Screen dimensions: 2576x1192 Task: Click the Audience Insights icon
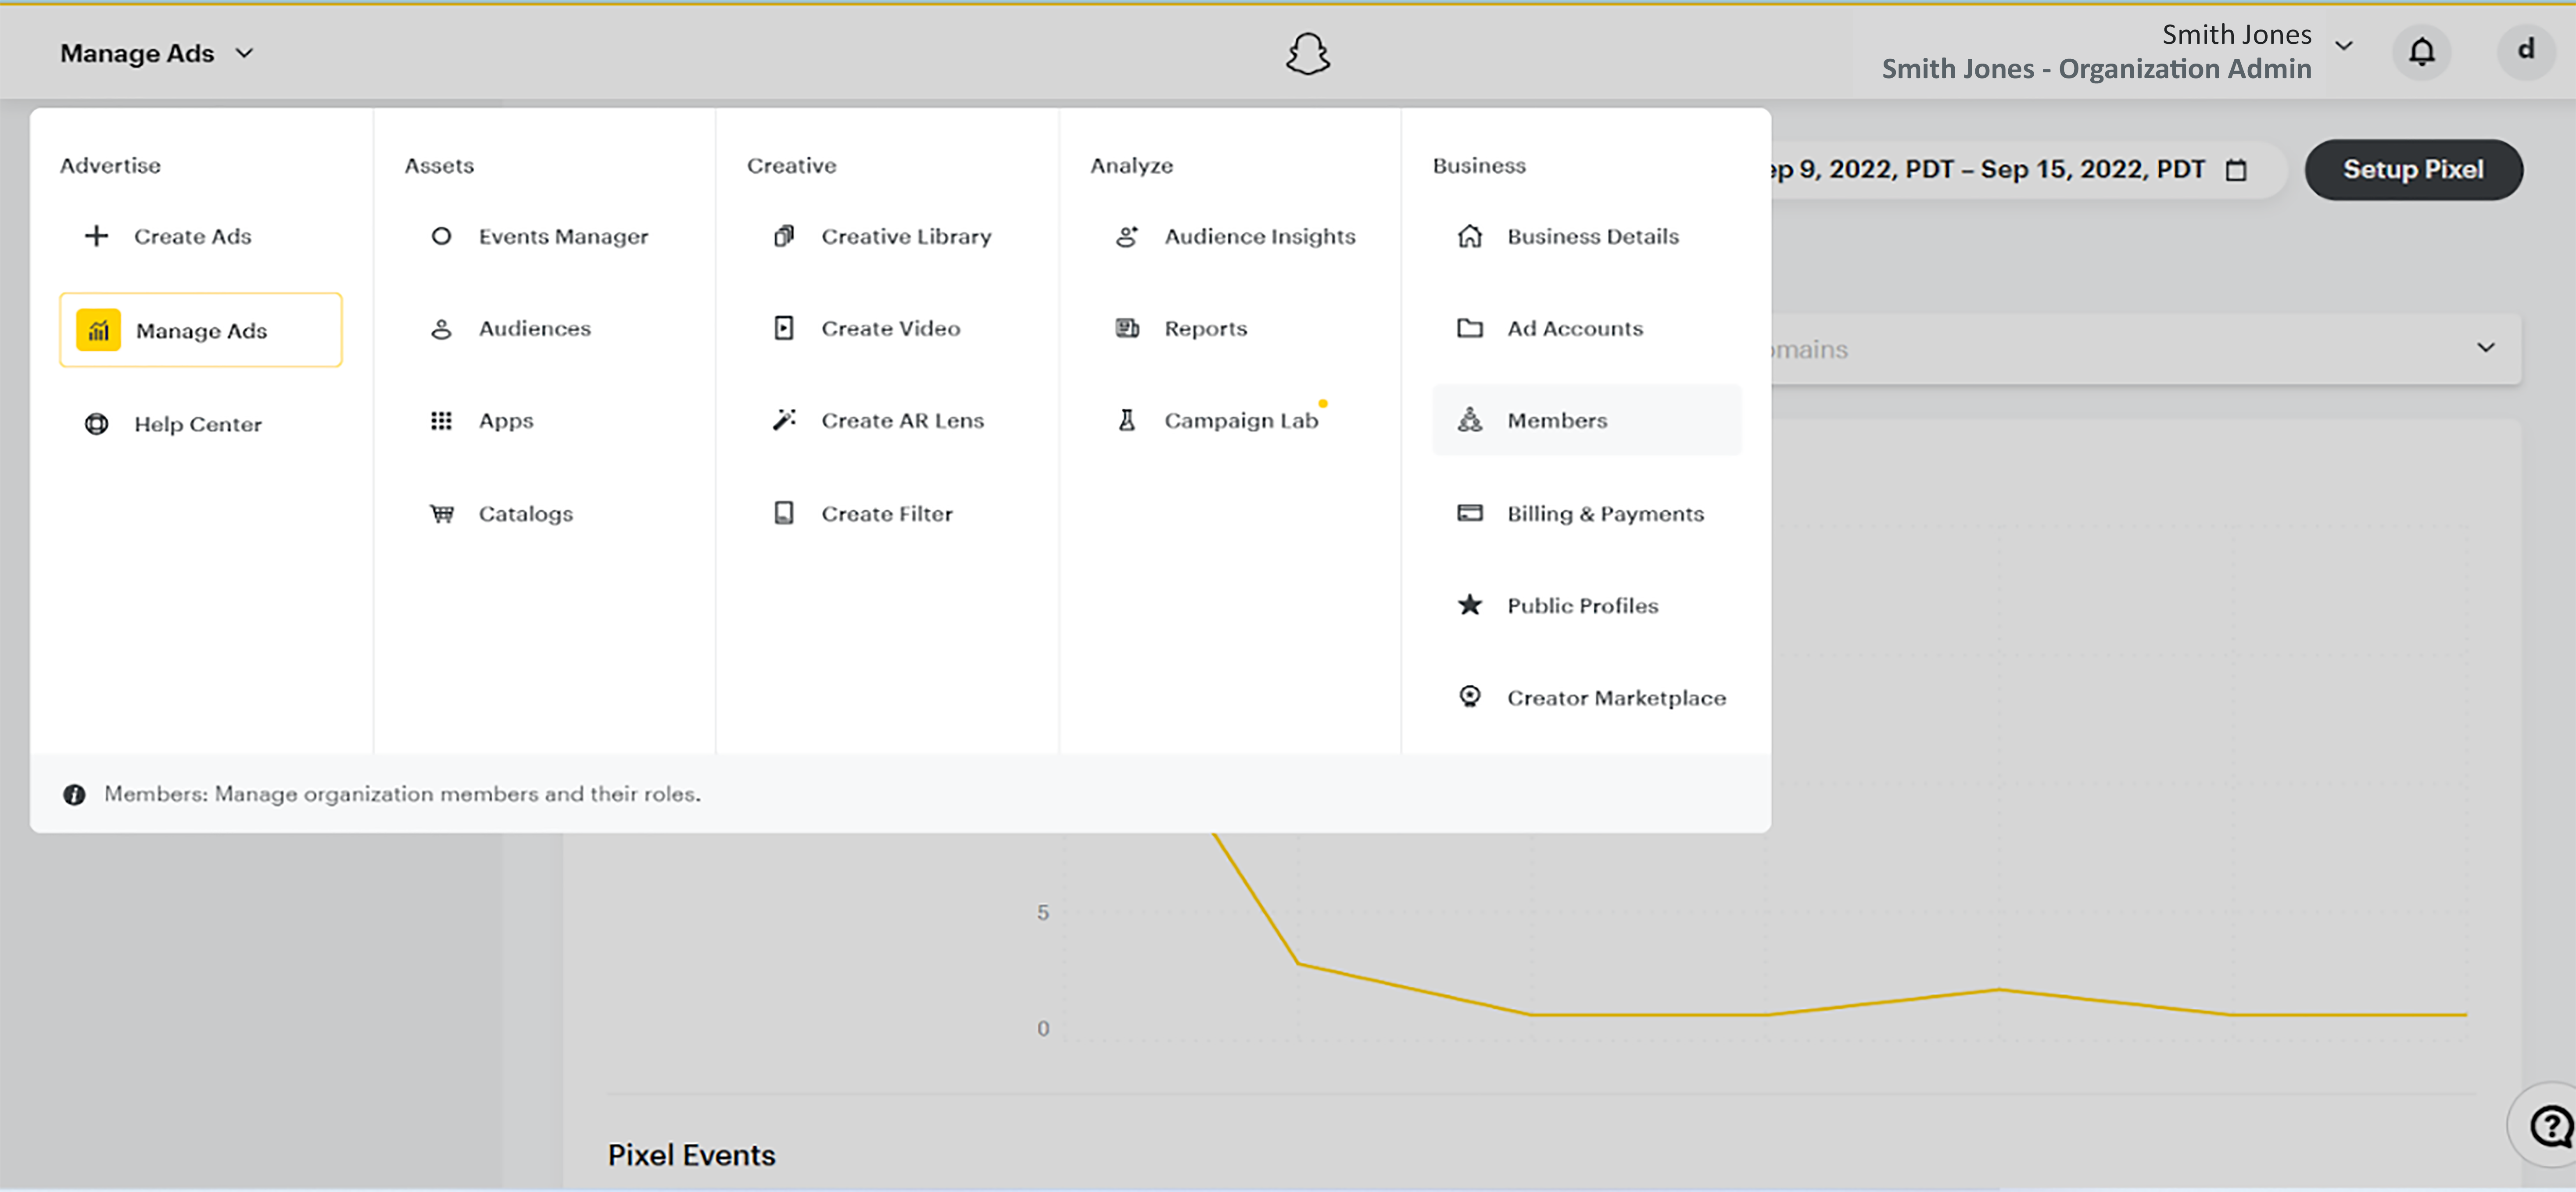[1127, 236]
